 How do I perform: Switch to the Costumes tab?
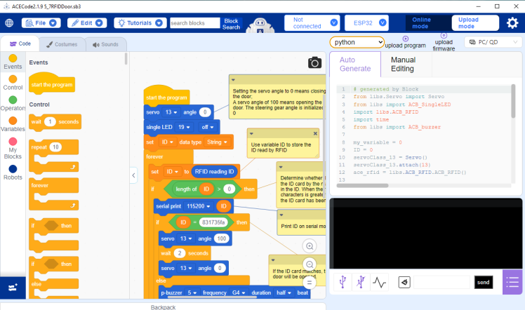(x=62, y=44)
